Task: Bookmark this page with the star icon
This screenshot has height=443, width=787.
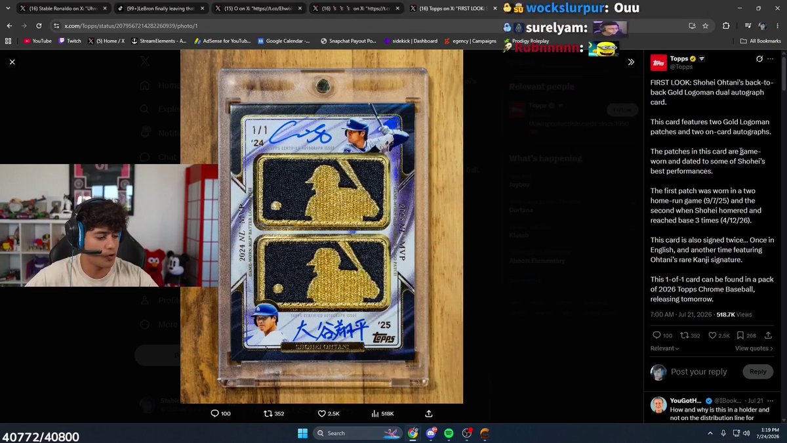Action: [705, 26]
